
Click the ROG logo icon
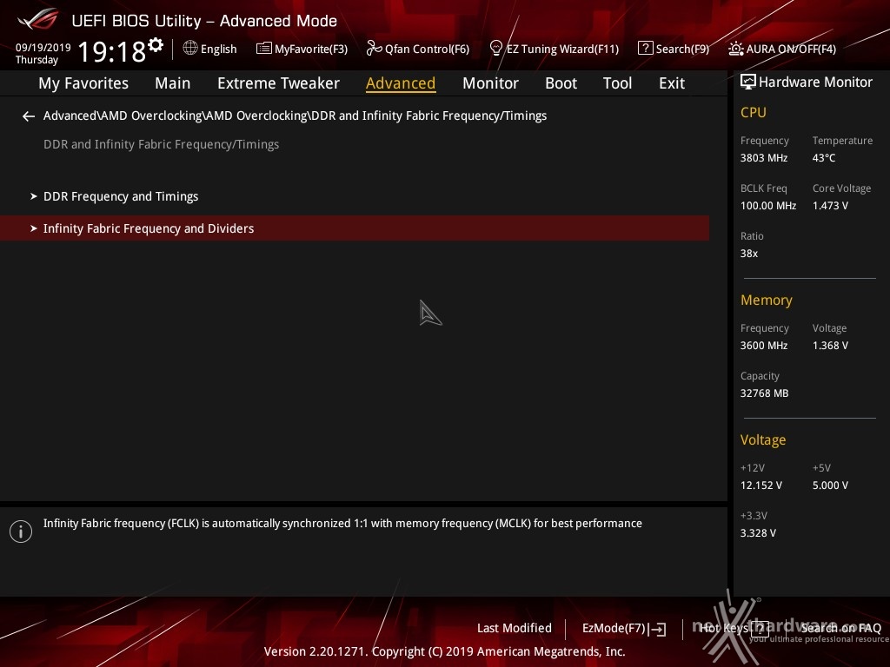(x=37, y=20)
